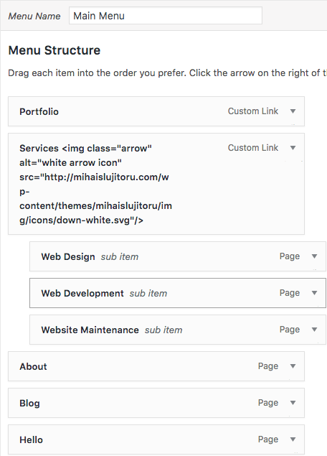Click Custom Link label on Services item
The height and width of the screenshot is (456, 327).
click(253, 148)
